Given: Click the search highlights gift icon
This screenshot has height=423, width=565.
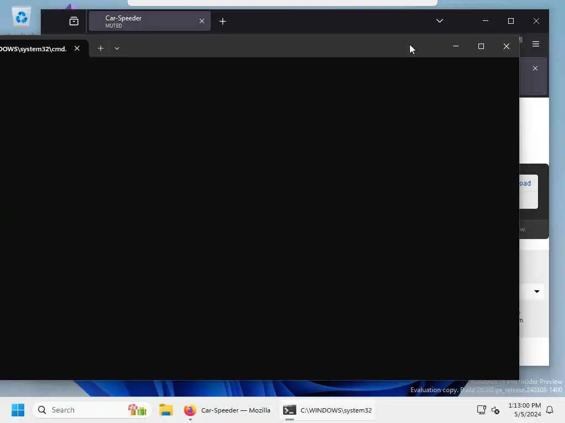Looking at the screenshot, I should [137, 410].
